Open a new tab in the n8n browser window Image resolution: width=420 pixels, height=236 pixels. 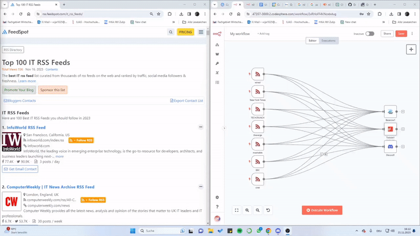coord(375,5)
